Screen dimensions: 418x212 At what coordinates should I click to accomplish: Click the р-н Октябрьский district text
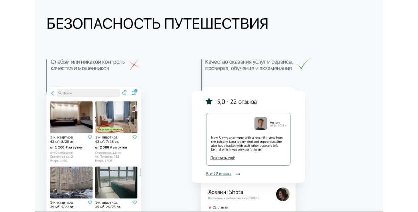[x=62, y=153]
